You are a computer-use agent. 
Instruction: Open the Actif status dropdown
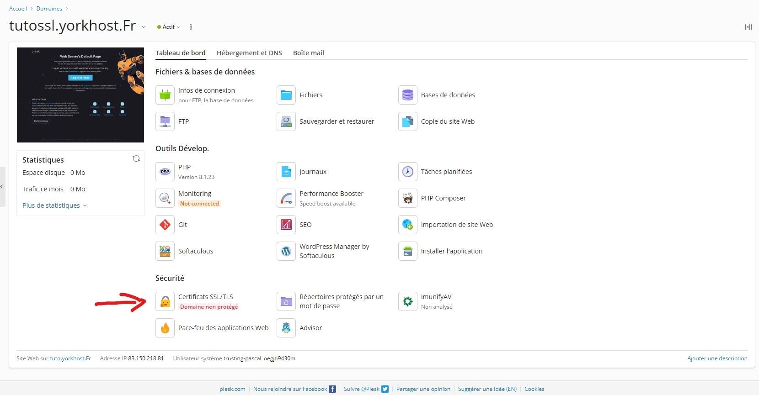(x=169, y=27)
